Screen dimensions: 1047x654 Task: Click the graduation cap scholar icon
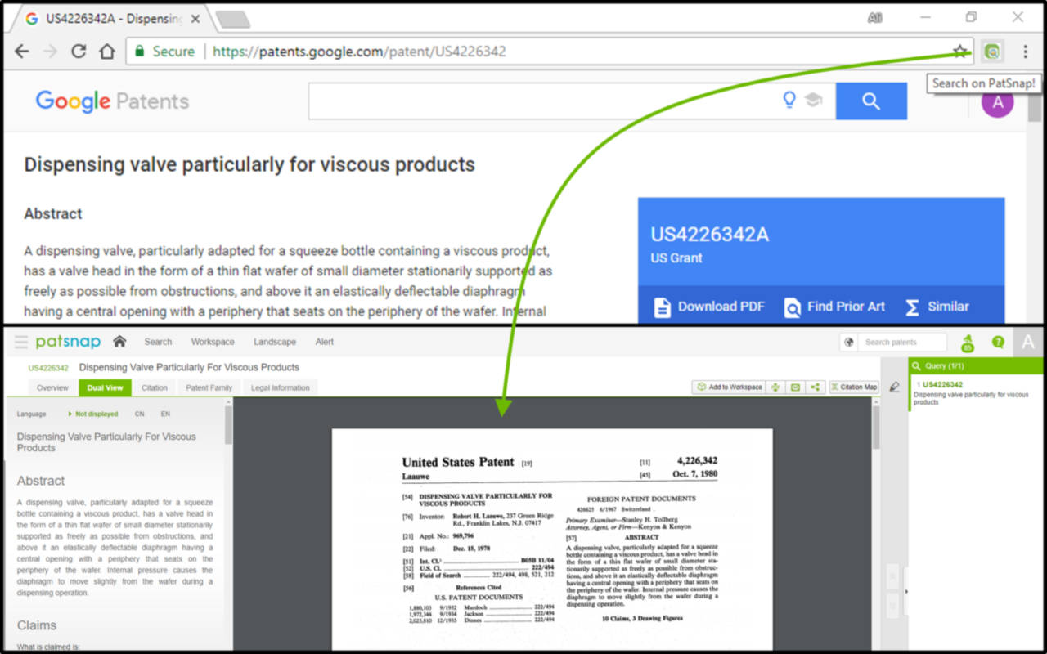point(813,101)
